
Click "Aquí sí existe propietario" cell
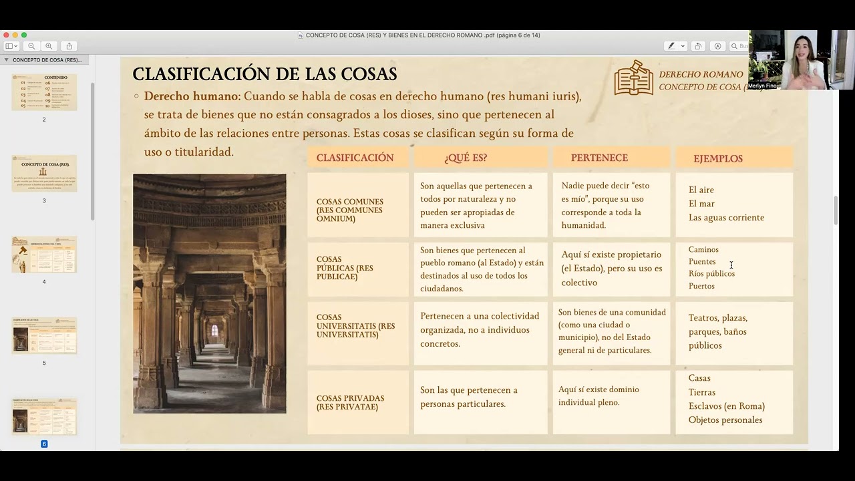point(611,269)
